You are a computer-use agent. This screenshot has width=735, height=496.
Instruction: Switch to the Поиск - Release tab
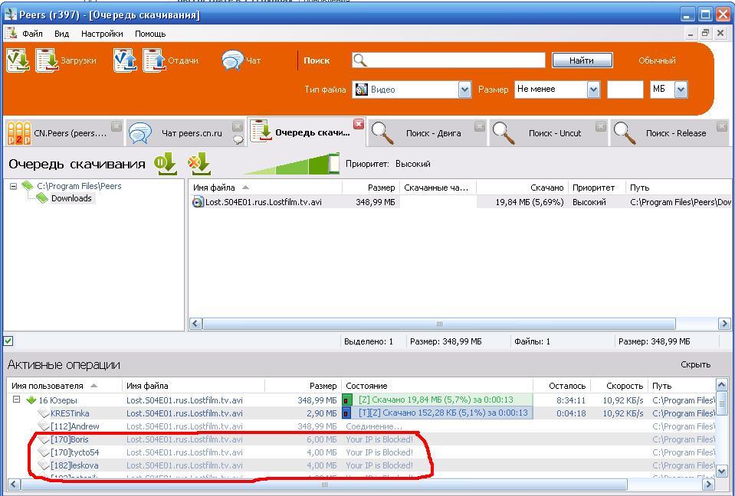tap(669, 133)
